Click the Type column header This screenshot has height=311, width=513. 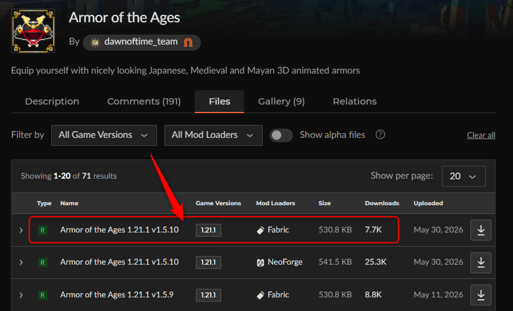(44, 203)
